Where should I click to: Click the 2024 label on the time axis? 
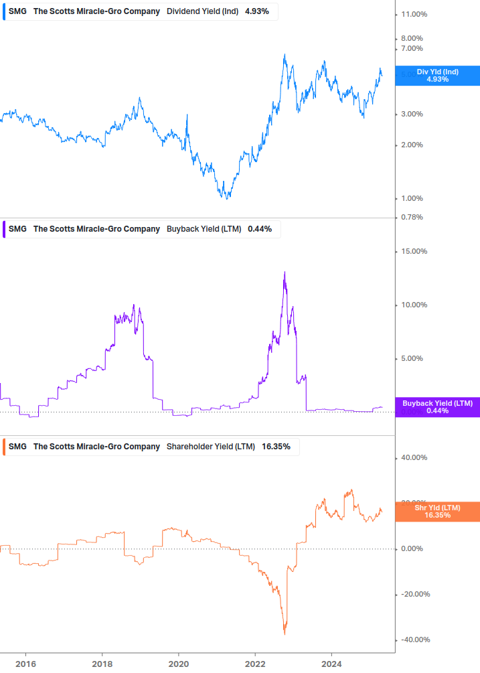pos(331,664)
